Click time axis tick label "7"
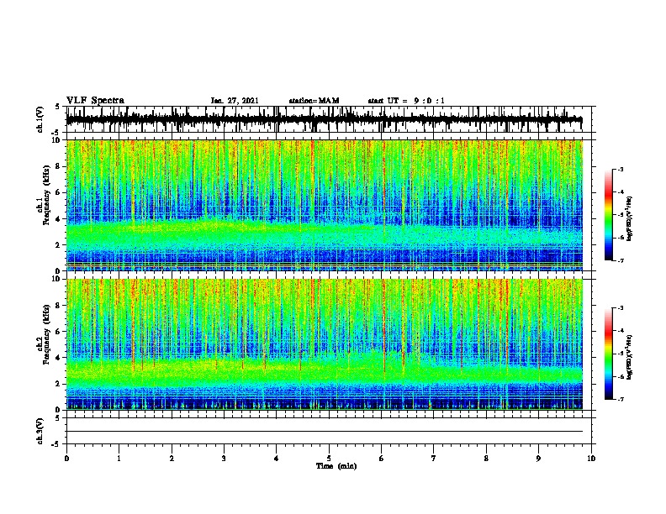Screen dimensions: 666x514 pyautogui.click(x=434, y=459)
